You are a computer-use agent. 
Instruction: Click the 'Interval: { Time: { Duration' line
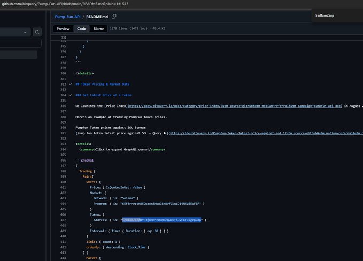tap(129, 231)
